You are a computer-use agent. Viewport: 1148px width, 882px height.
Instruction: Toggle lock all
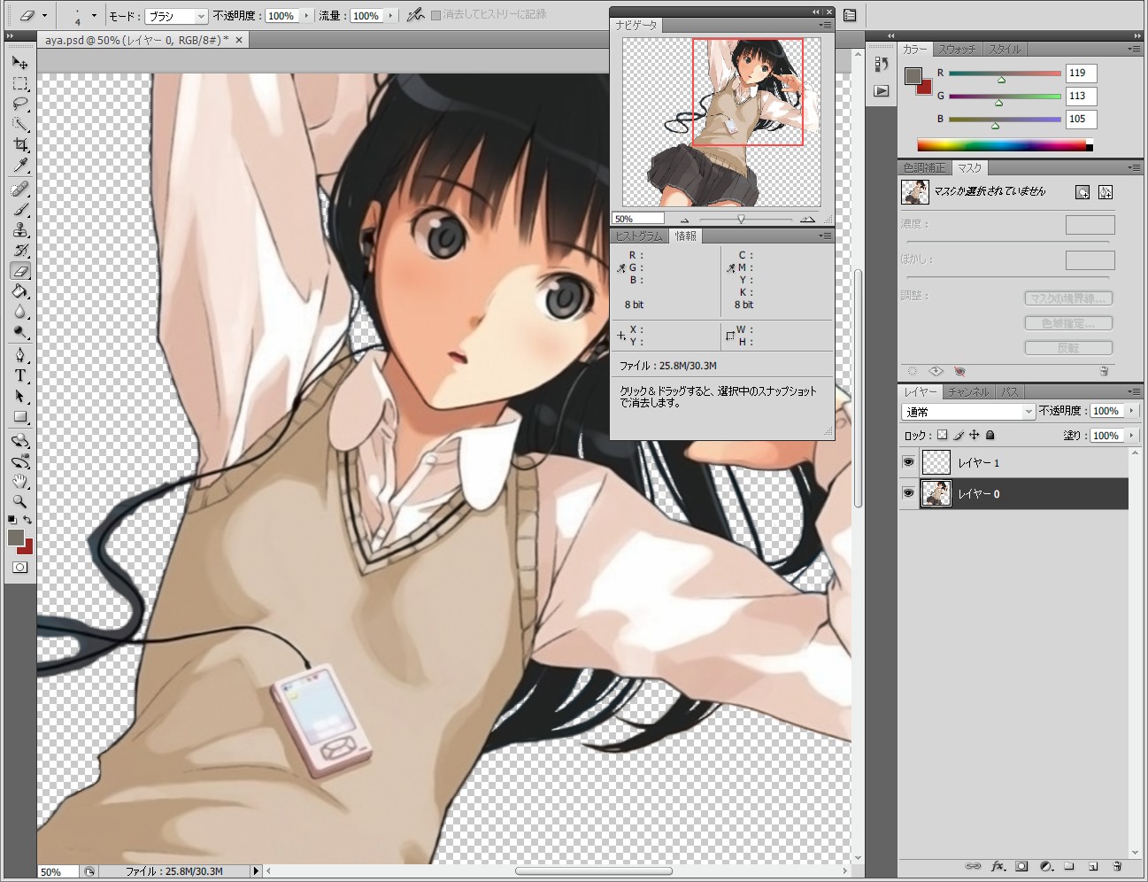point(990,435)
